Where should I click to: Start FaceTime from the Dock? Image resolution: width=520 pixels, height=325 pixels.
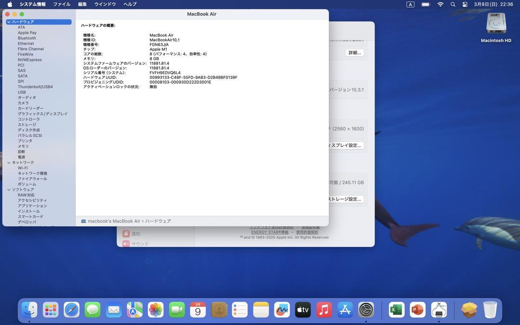pos(177,310)
